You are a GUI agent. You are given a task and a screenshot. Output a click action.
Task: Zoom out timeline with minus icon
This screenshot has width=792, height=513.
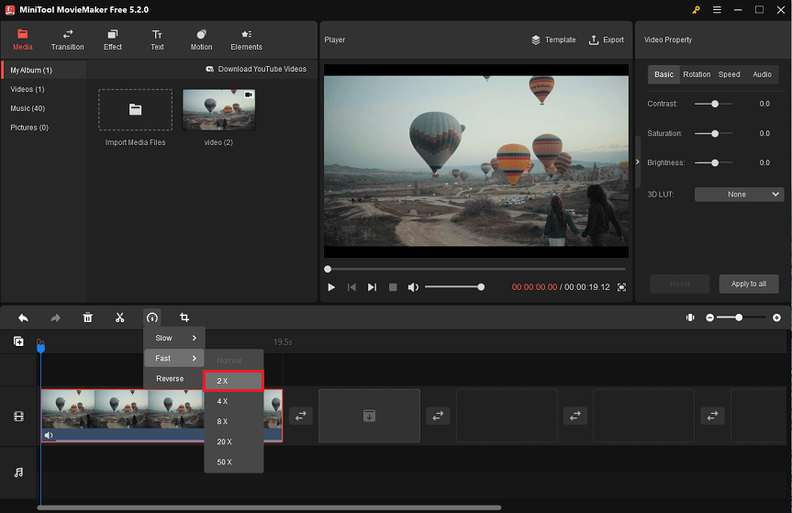[709, 318]
